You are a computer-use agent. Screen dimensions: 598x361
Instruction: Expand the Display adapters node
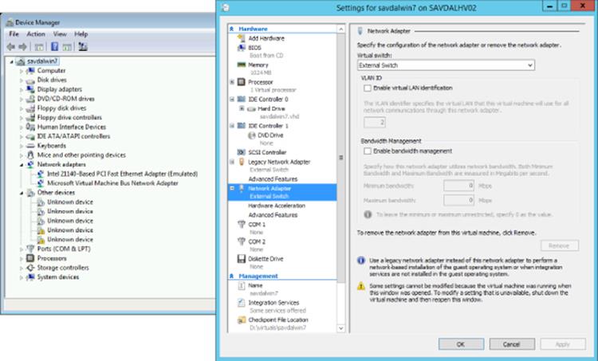22,90
